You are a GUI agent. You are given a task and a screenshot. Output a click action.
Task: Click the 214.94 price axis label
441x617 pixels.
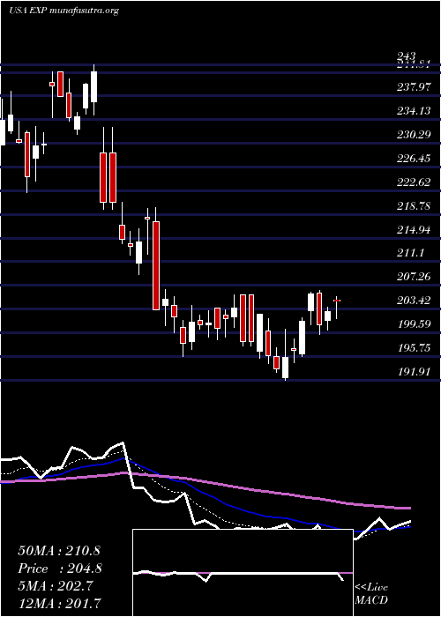pyautogui.click(x=414, y=230)
